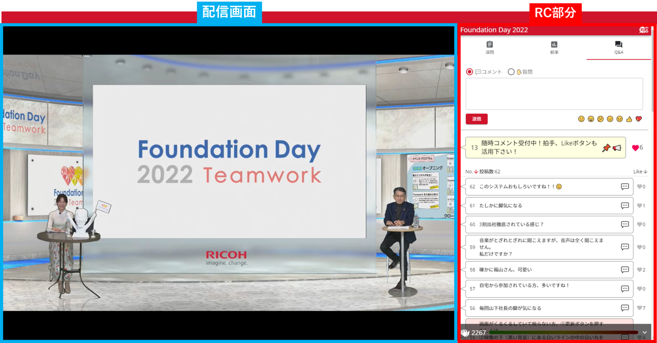
Task: Sort posts by No. arrow
Action: click(476, 171)
